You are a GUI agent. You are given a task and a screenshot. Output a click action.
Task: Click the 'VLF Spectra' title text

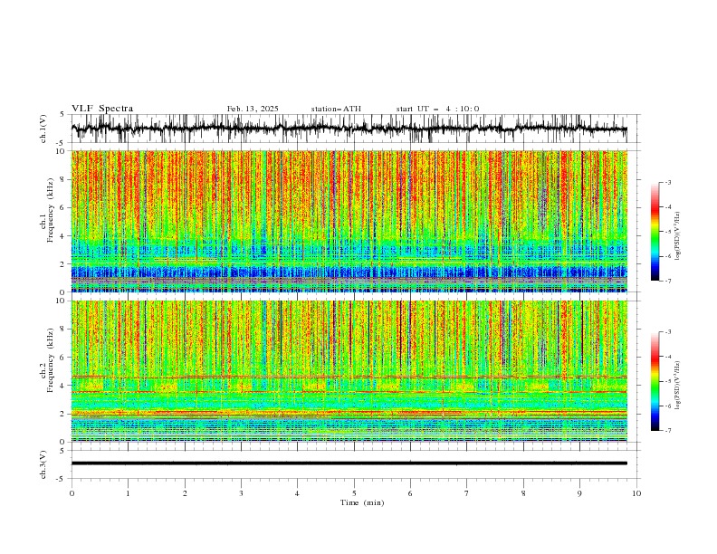(102, 109)
